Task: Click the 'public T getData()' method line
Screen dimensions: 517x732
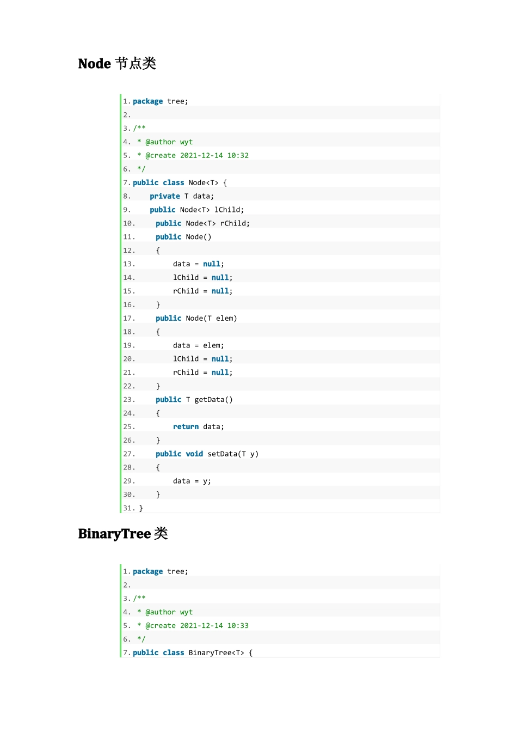Action: pos(194,400)
